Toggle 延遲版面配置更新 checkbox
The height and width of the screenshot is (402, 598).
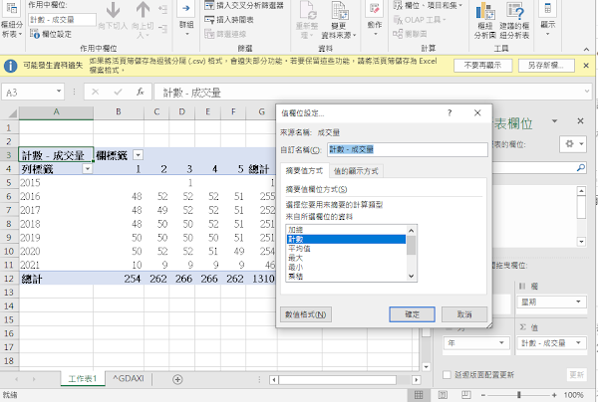(x=447, y=374)
